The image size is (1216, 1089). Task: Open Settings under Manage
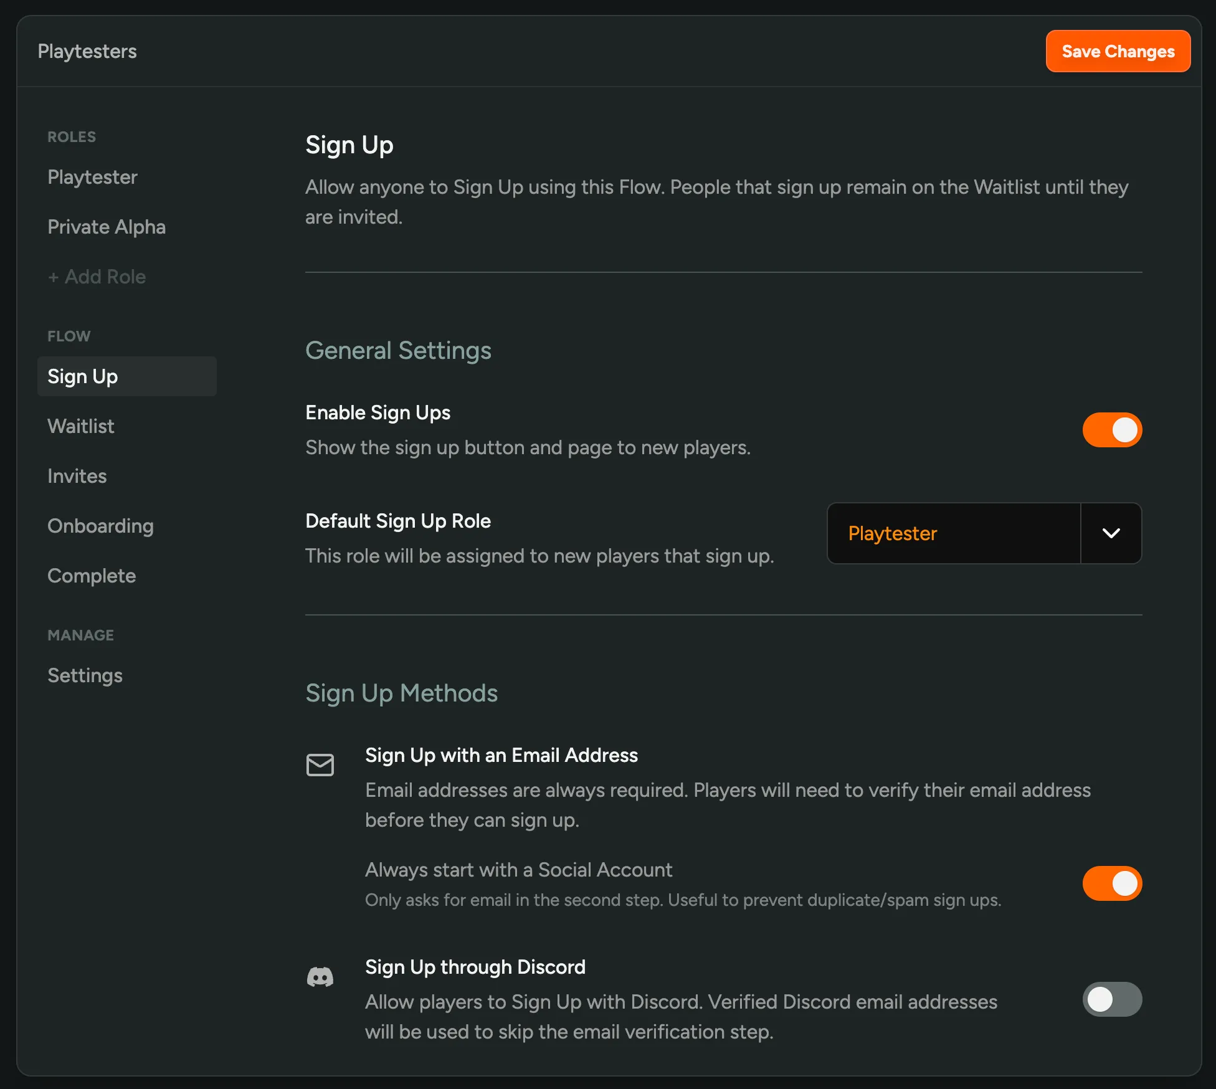pos(85,675)
